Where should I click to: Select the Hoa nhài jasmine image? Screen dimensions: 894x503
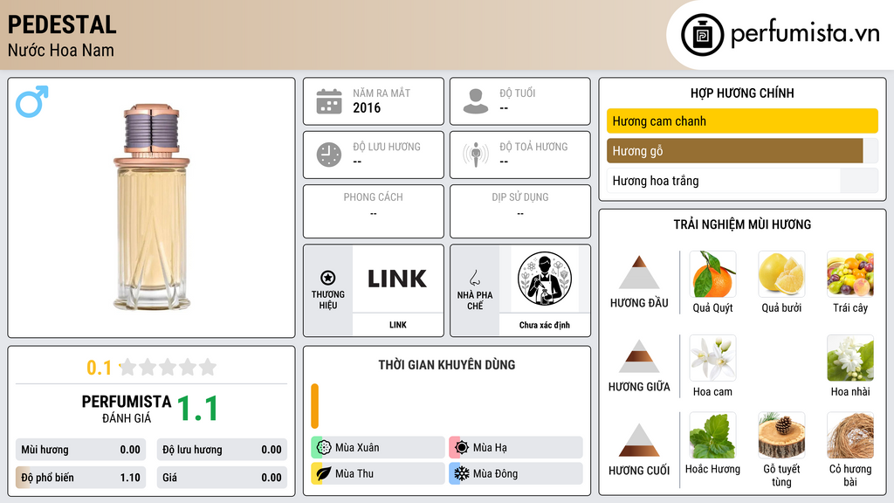coord(850,357)
